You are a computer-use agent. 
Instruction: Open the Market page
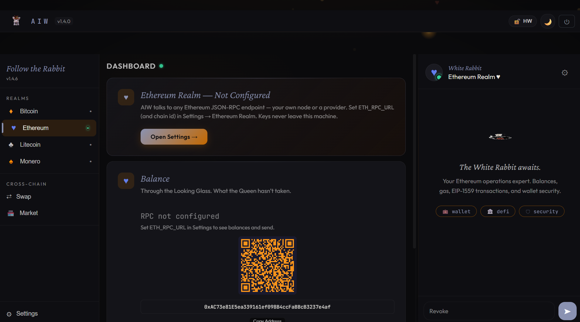point(49,213)
